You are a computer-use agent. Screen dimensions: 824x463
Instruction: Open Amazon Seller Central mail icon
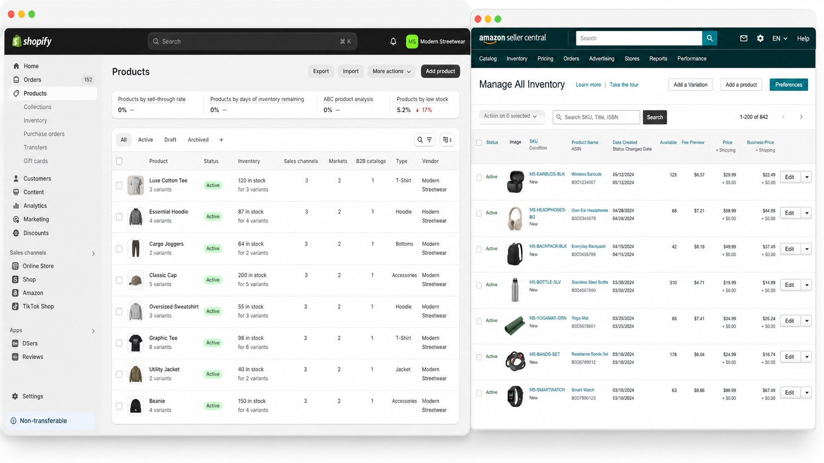coord(744,38)
